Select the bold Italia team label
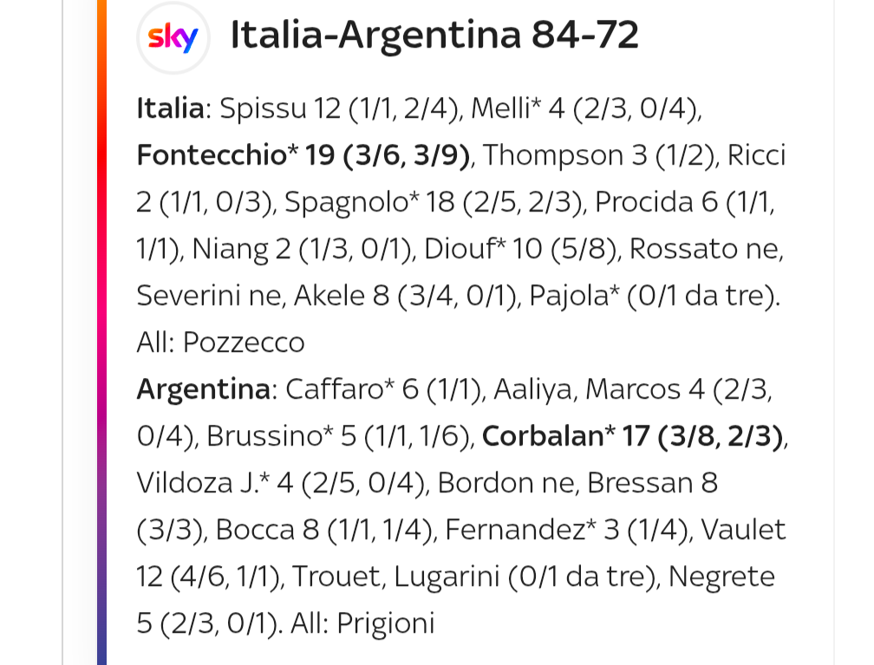The image size is (874, 665). 171,108
